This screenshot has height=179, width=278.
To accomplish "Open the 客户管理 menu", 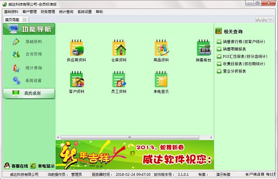I will click(x=30, y=12).
